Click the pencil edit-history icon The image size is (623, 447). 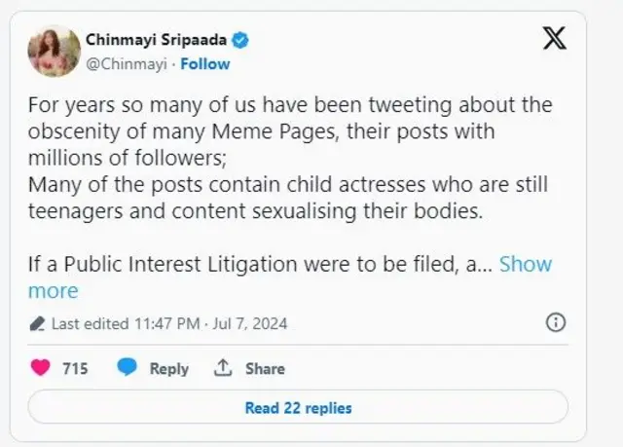click(37, 323)
